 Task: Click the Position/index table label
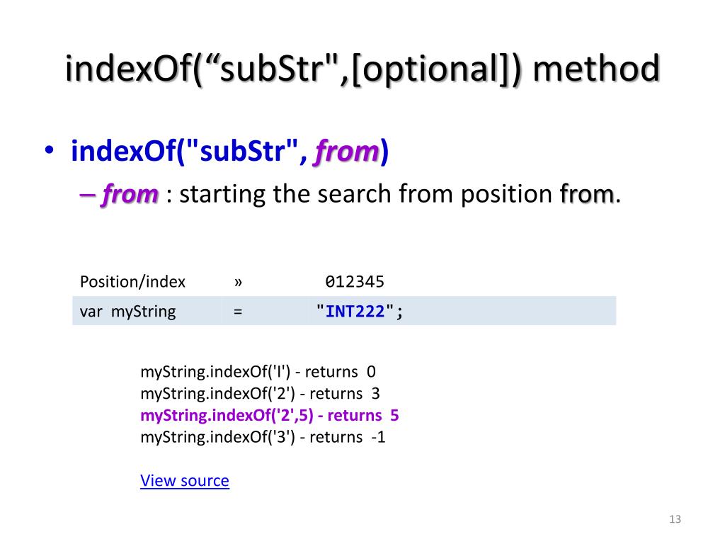tap(132, 282)
